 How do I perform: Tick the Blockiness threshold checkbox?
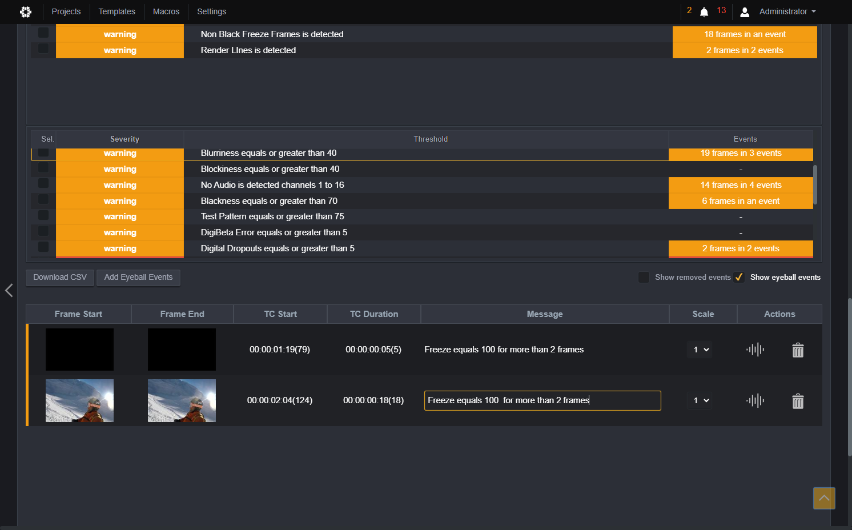tap(43, 168)
